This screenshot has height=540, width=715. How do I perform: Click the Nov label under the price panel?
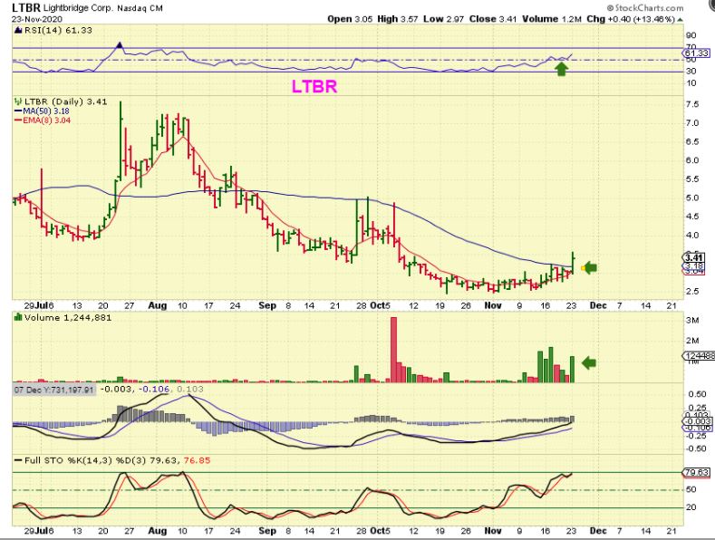tap(492, 305)
